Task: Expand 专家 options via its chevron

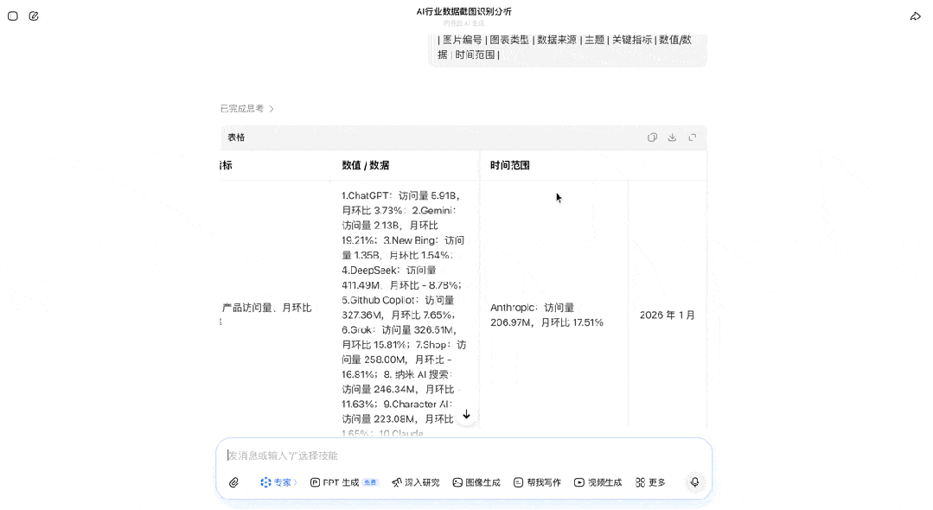Action: point(294,482)
